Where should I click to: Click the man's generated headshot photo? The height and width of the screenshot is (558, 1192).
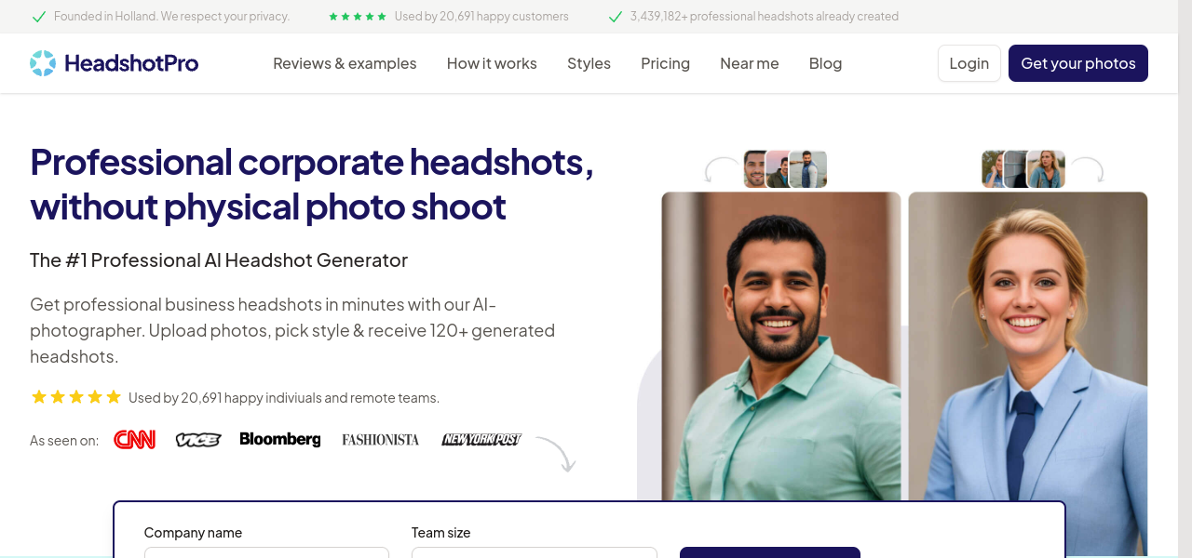coord(780,353)
